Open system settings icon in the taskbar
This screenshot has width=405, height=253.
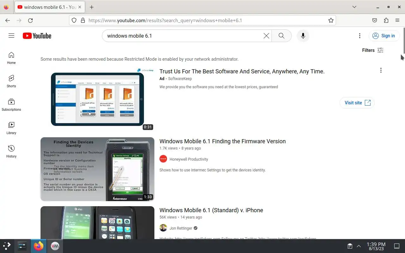[22, 246]
